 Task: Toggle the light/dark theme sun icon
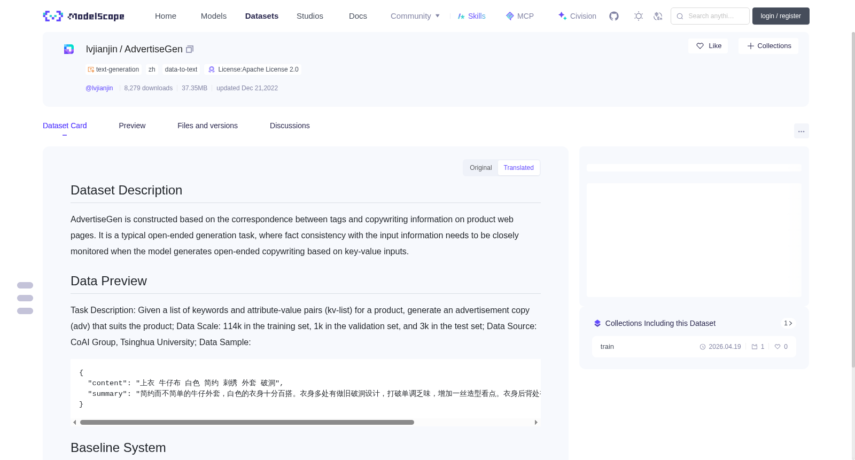coord(639,16)
